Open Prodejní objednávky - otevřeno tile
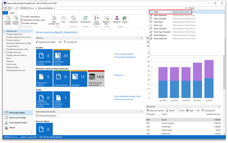Image resolution: width=228 pixels, height=143 pixels. (62, 57)
